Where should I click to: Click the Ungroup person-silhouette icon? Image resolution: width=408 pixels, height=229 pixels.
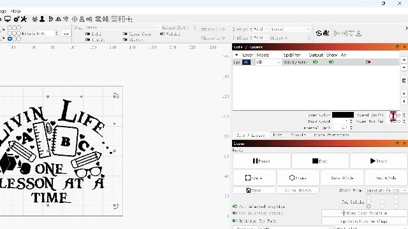pos(42,19)
